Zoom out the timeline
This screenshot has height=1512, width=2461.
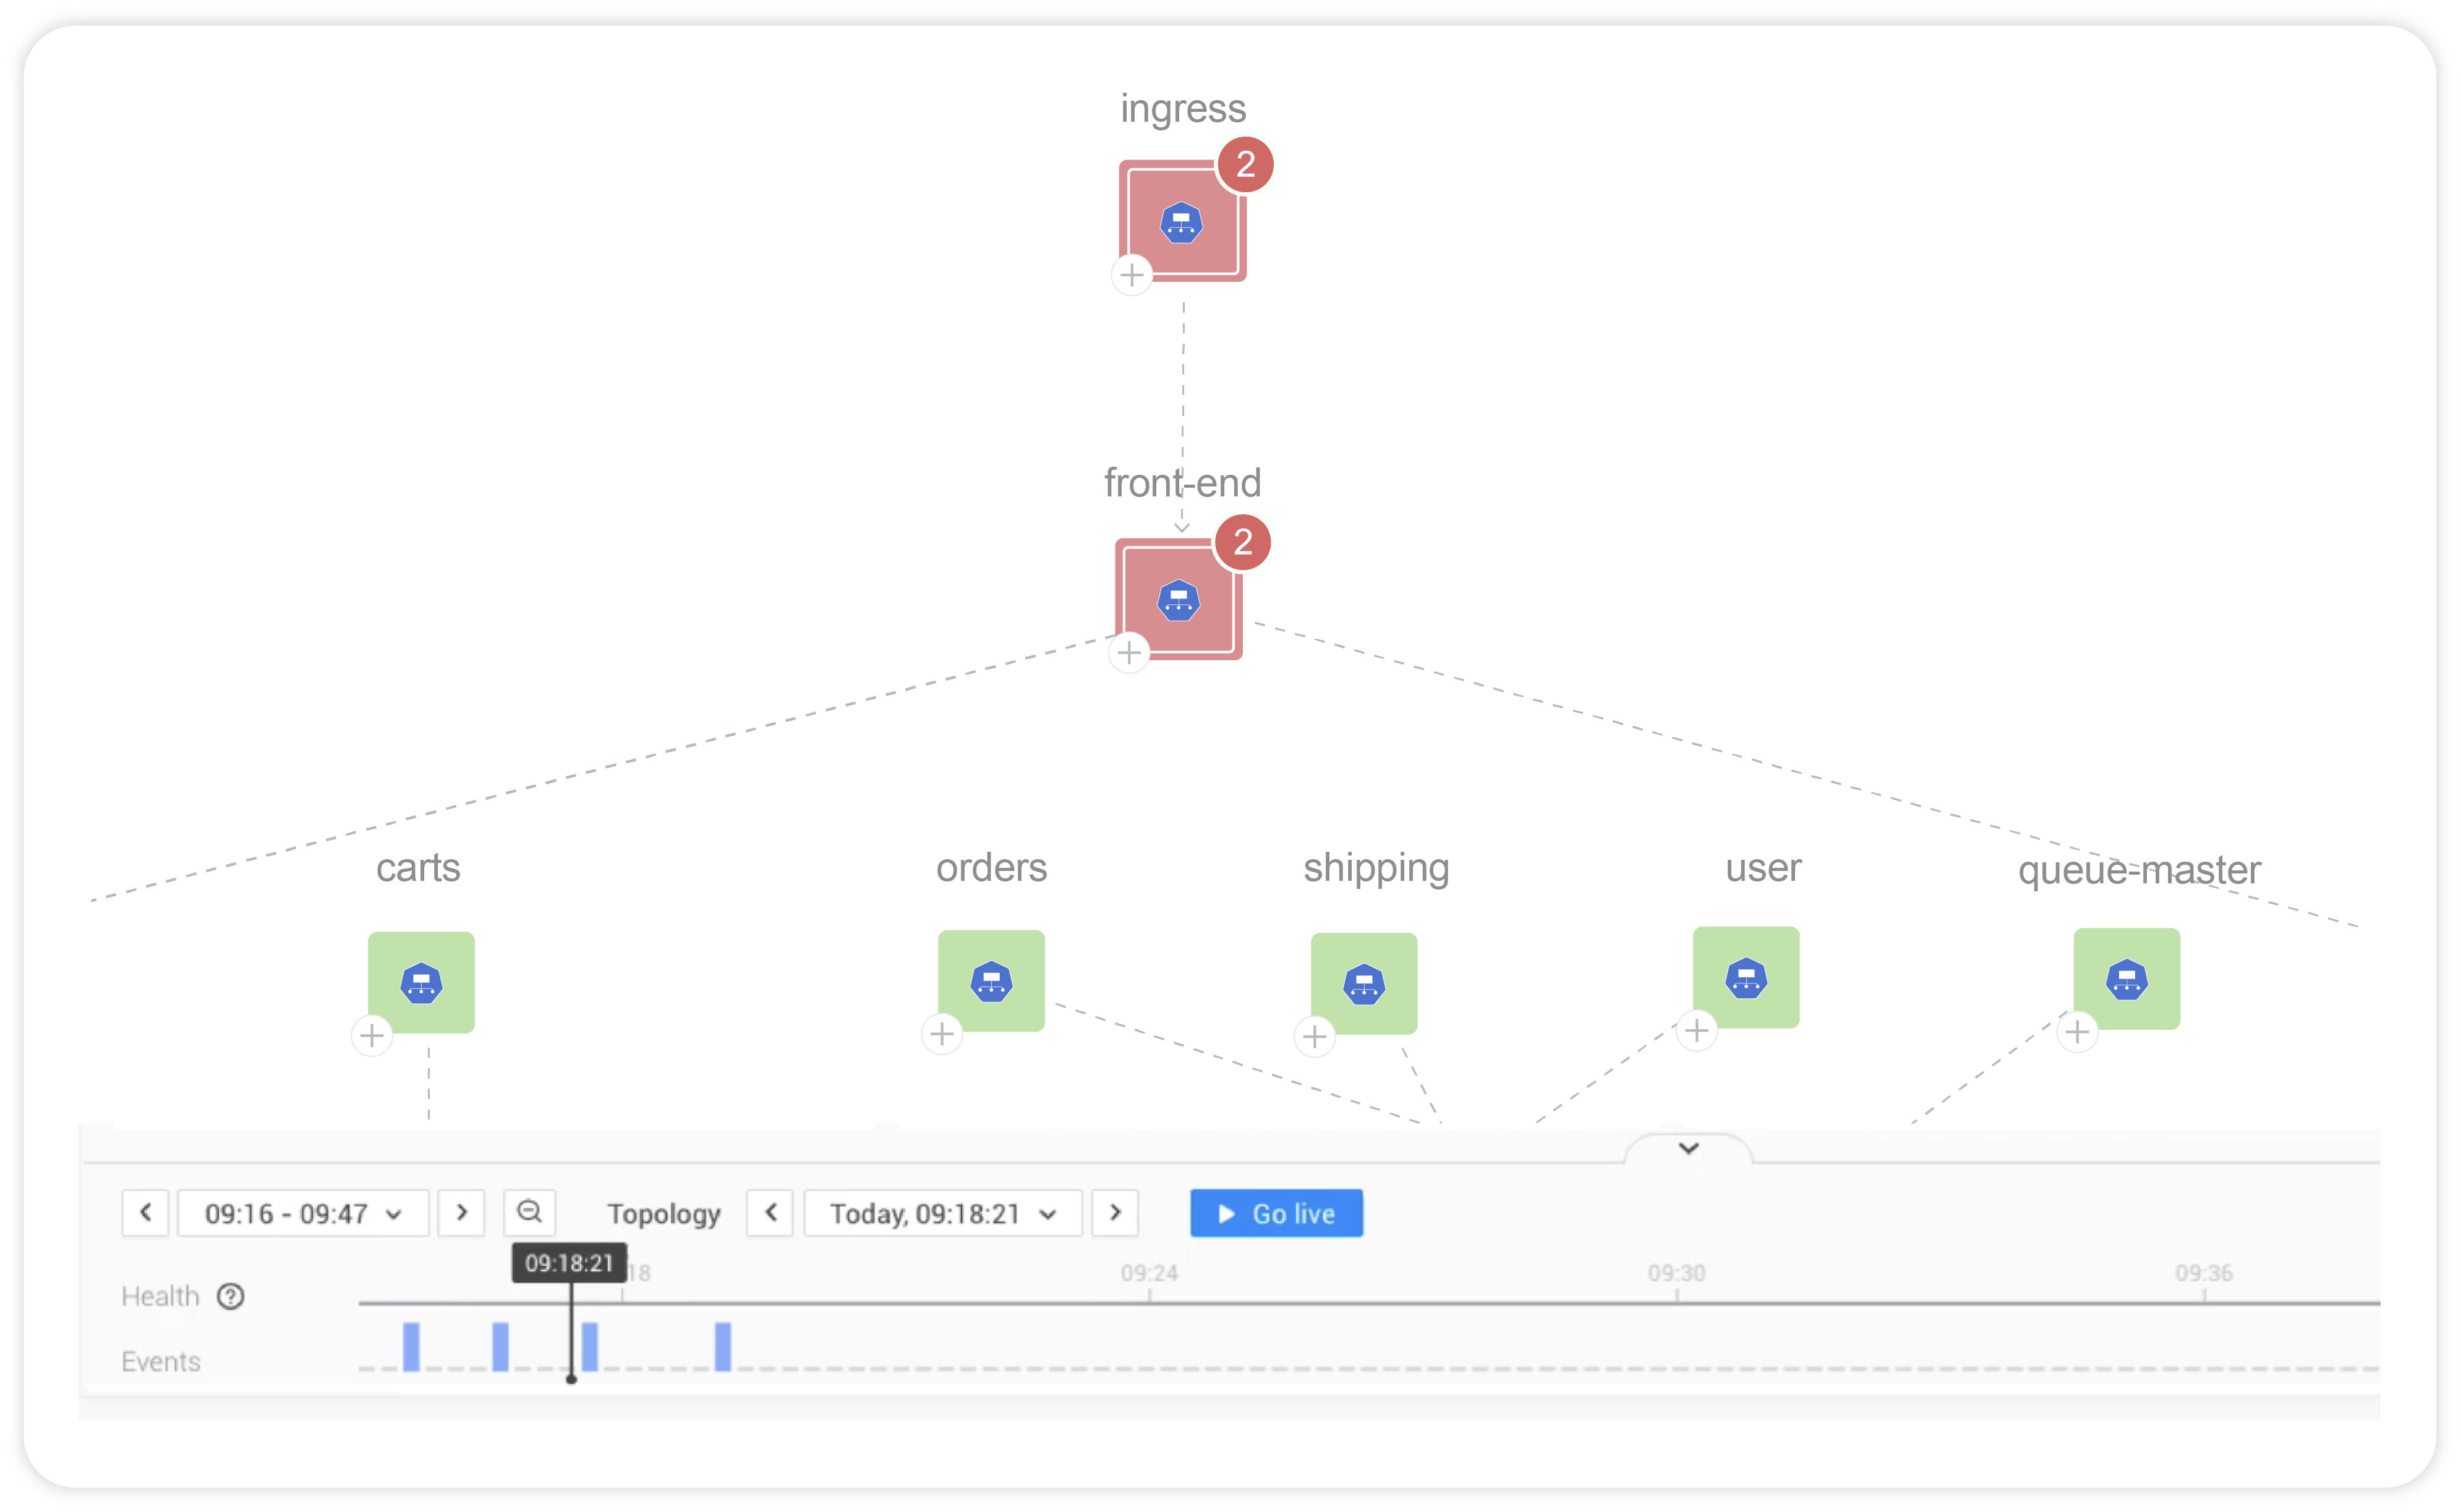[x=529, y=1213]
